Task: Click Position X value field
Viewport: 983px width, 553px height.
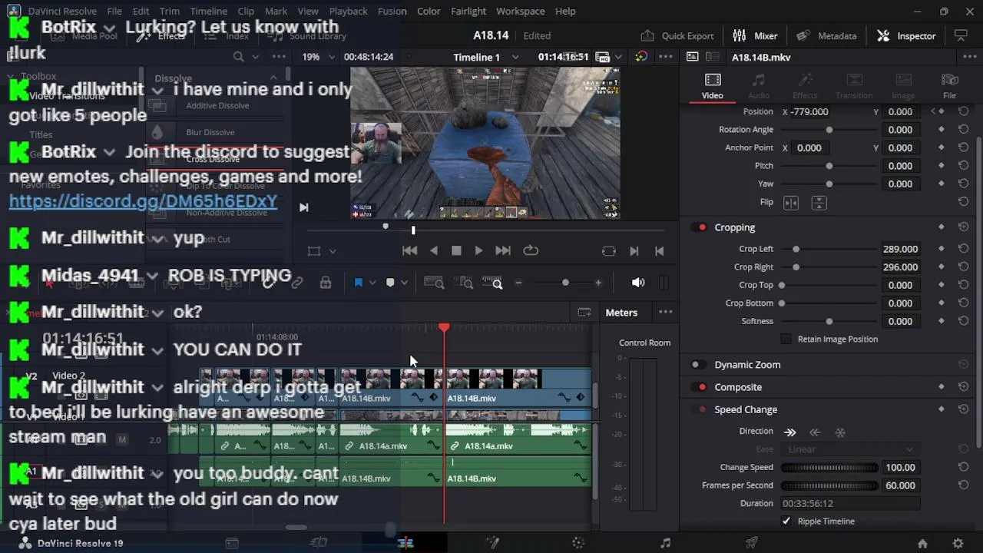Action: pyautogui.click(x=809, y=111)
